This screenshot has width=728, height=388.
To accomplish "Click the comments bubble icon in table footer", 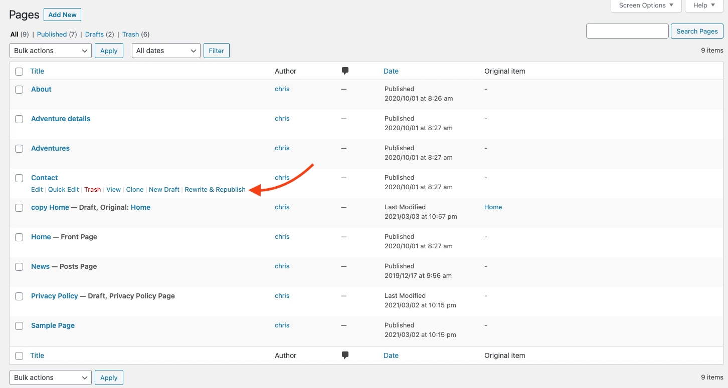I will coord(345,355).
